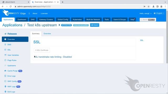Image resolution: width=168 pixels, height=94 pixels.
Task: Click SSL anchor link on right side
Action: 142,40
